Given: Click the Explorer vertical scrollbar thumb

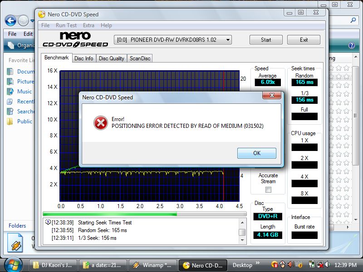Looking at the screenshot, I should tap(355, 116).
